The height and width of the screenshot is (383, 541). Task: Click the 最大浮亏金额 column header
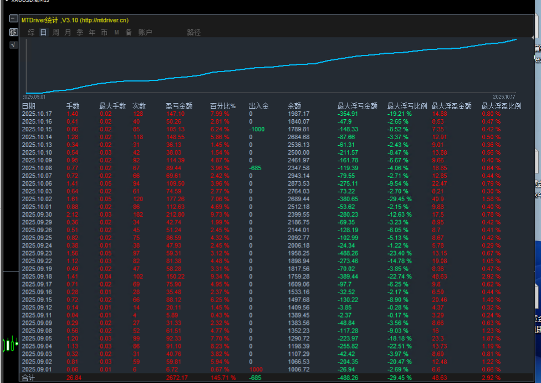(358, 106)
